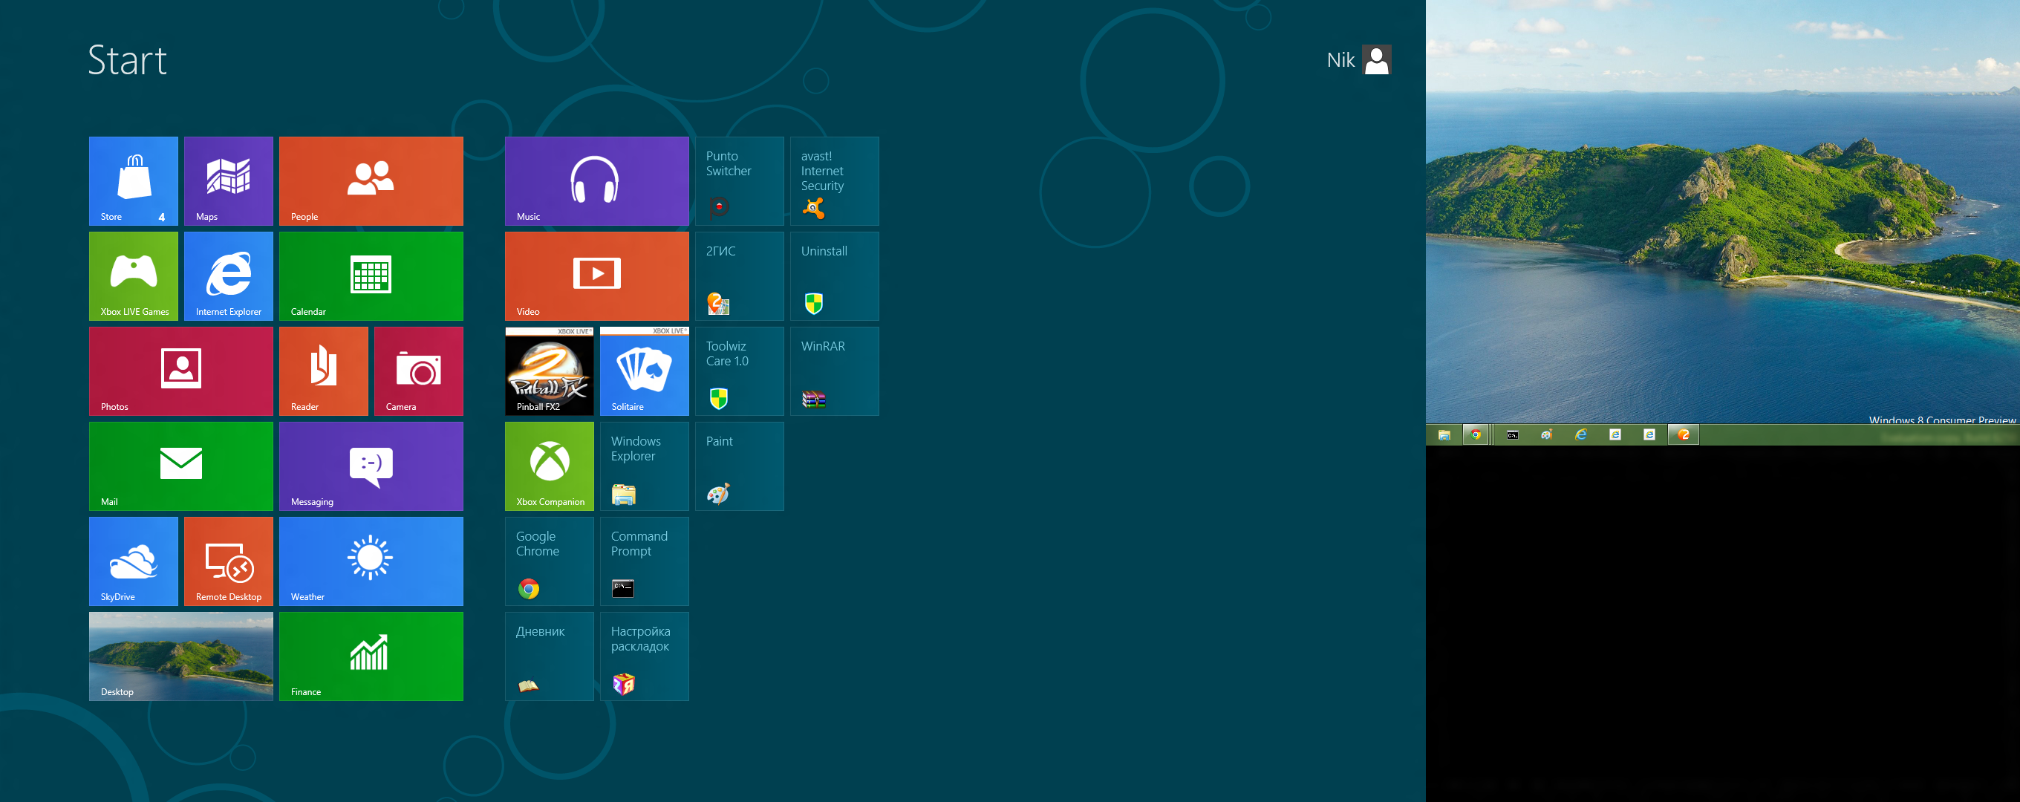Launch Internet Explorer from the desktop taskbar
Viewport: 2020px width, 802px height.
click(x=1581, y=435)
